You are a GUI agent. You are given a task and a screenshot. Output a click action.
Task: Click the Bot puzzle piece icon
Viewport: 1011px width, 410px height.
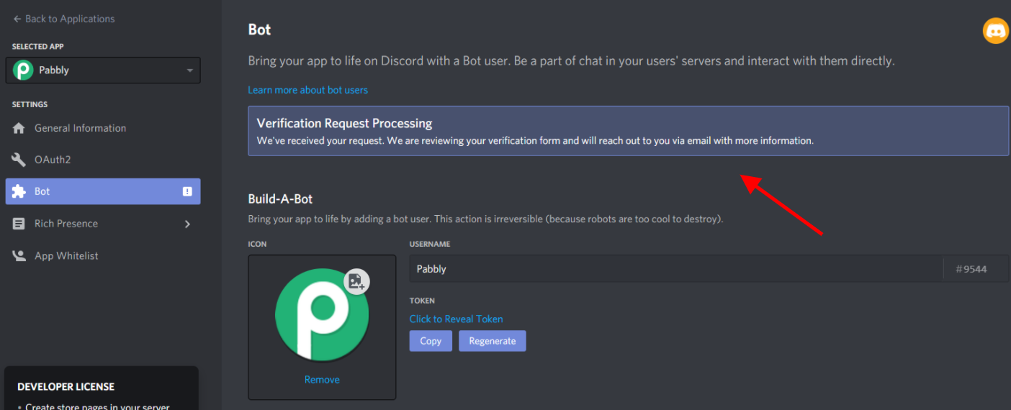[x=19, y=191]
